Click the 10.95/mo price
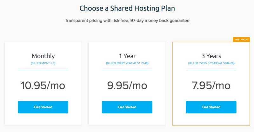Image resolution: width=254 pixels, height=132 pixels. click(43, 85)
